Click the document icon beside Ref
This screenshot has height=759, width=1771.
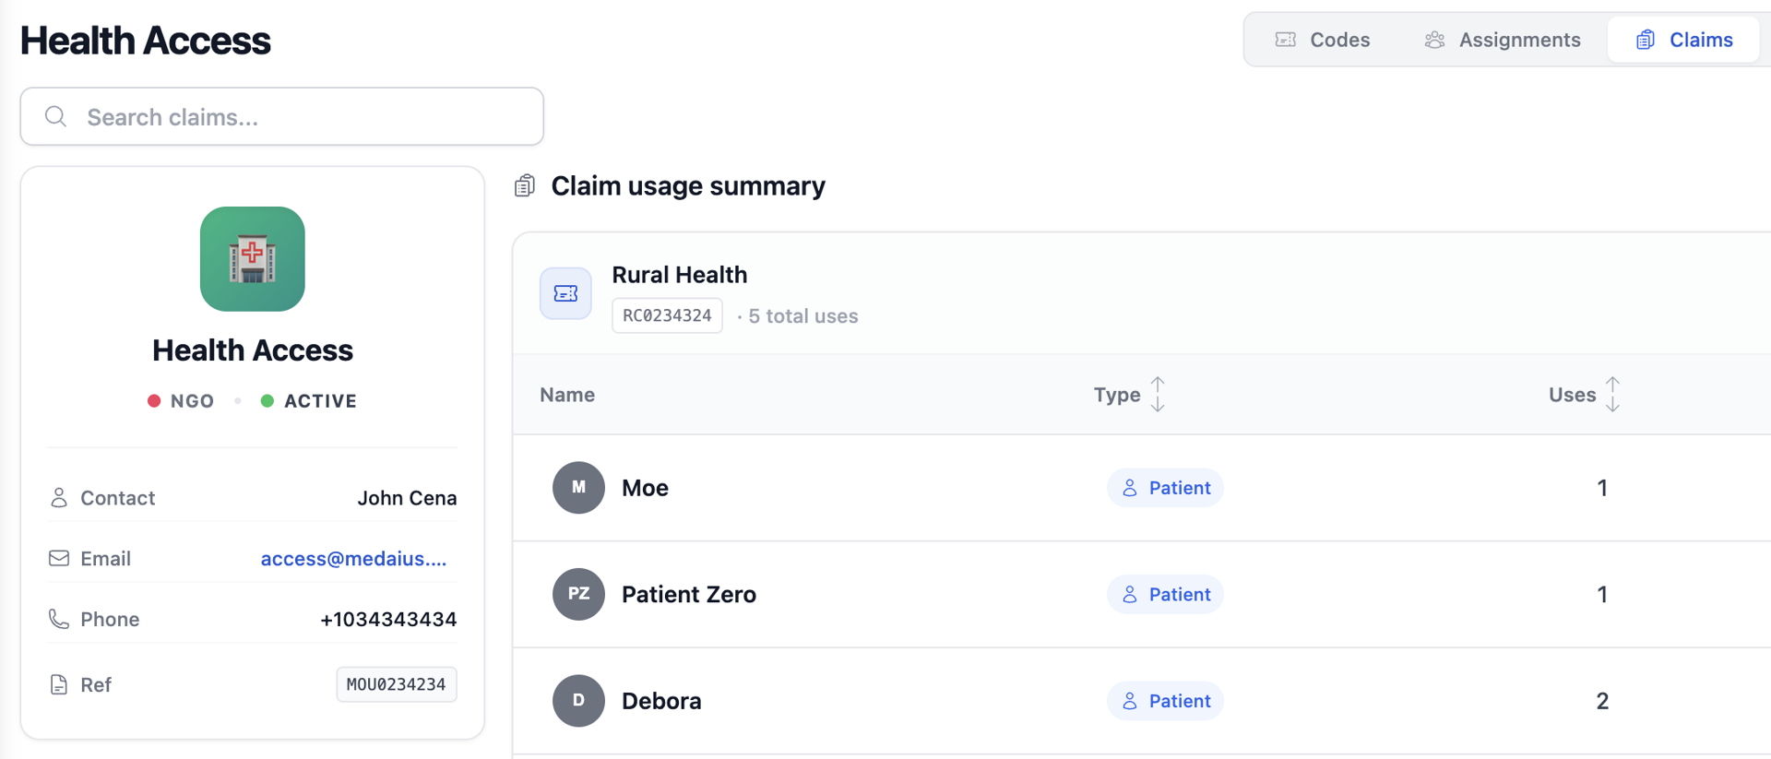click(x=58, y=684)
